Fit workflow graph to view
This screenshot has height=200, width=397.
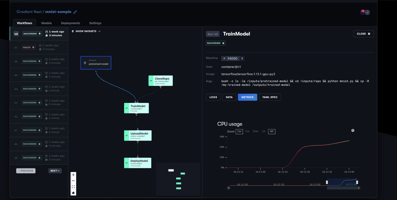pos(73,187)
